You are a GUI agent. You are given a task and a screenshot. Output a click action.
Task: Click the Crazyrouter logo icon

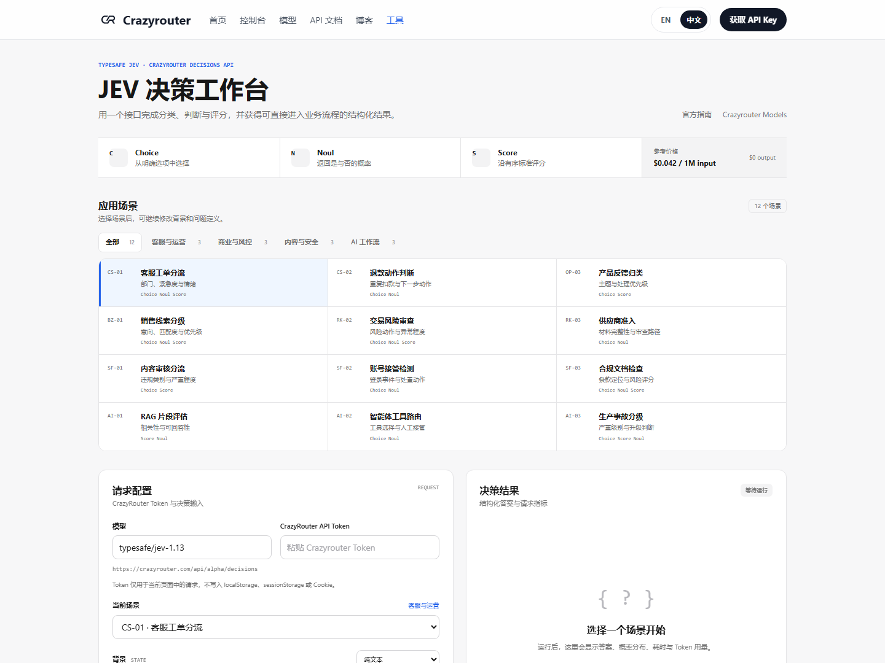(x=108, y=20)
